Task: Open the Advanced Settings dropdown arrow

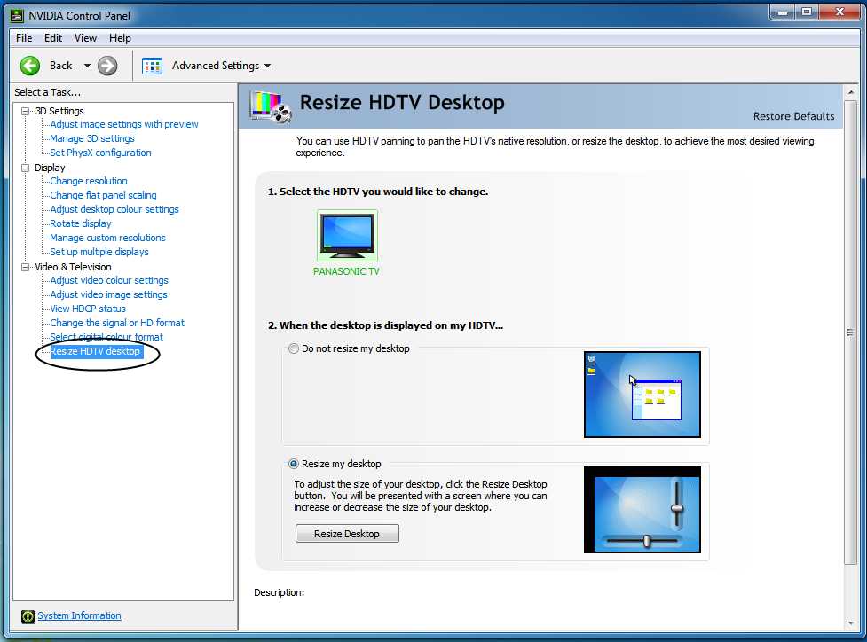Action: coord(268,66)
